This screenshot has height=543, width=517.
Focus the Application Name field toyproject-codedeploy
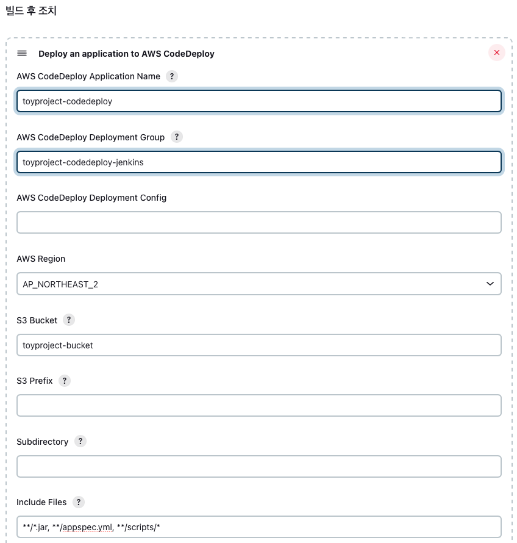259,101
